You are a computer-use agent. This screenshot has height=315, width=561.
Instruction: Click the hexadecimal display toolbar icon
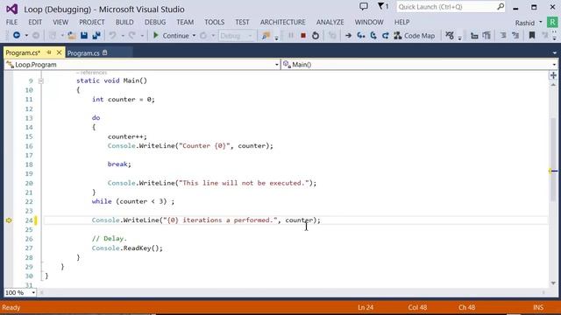pos(450,35)
